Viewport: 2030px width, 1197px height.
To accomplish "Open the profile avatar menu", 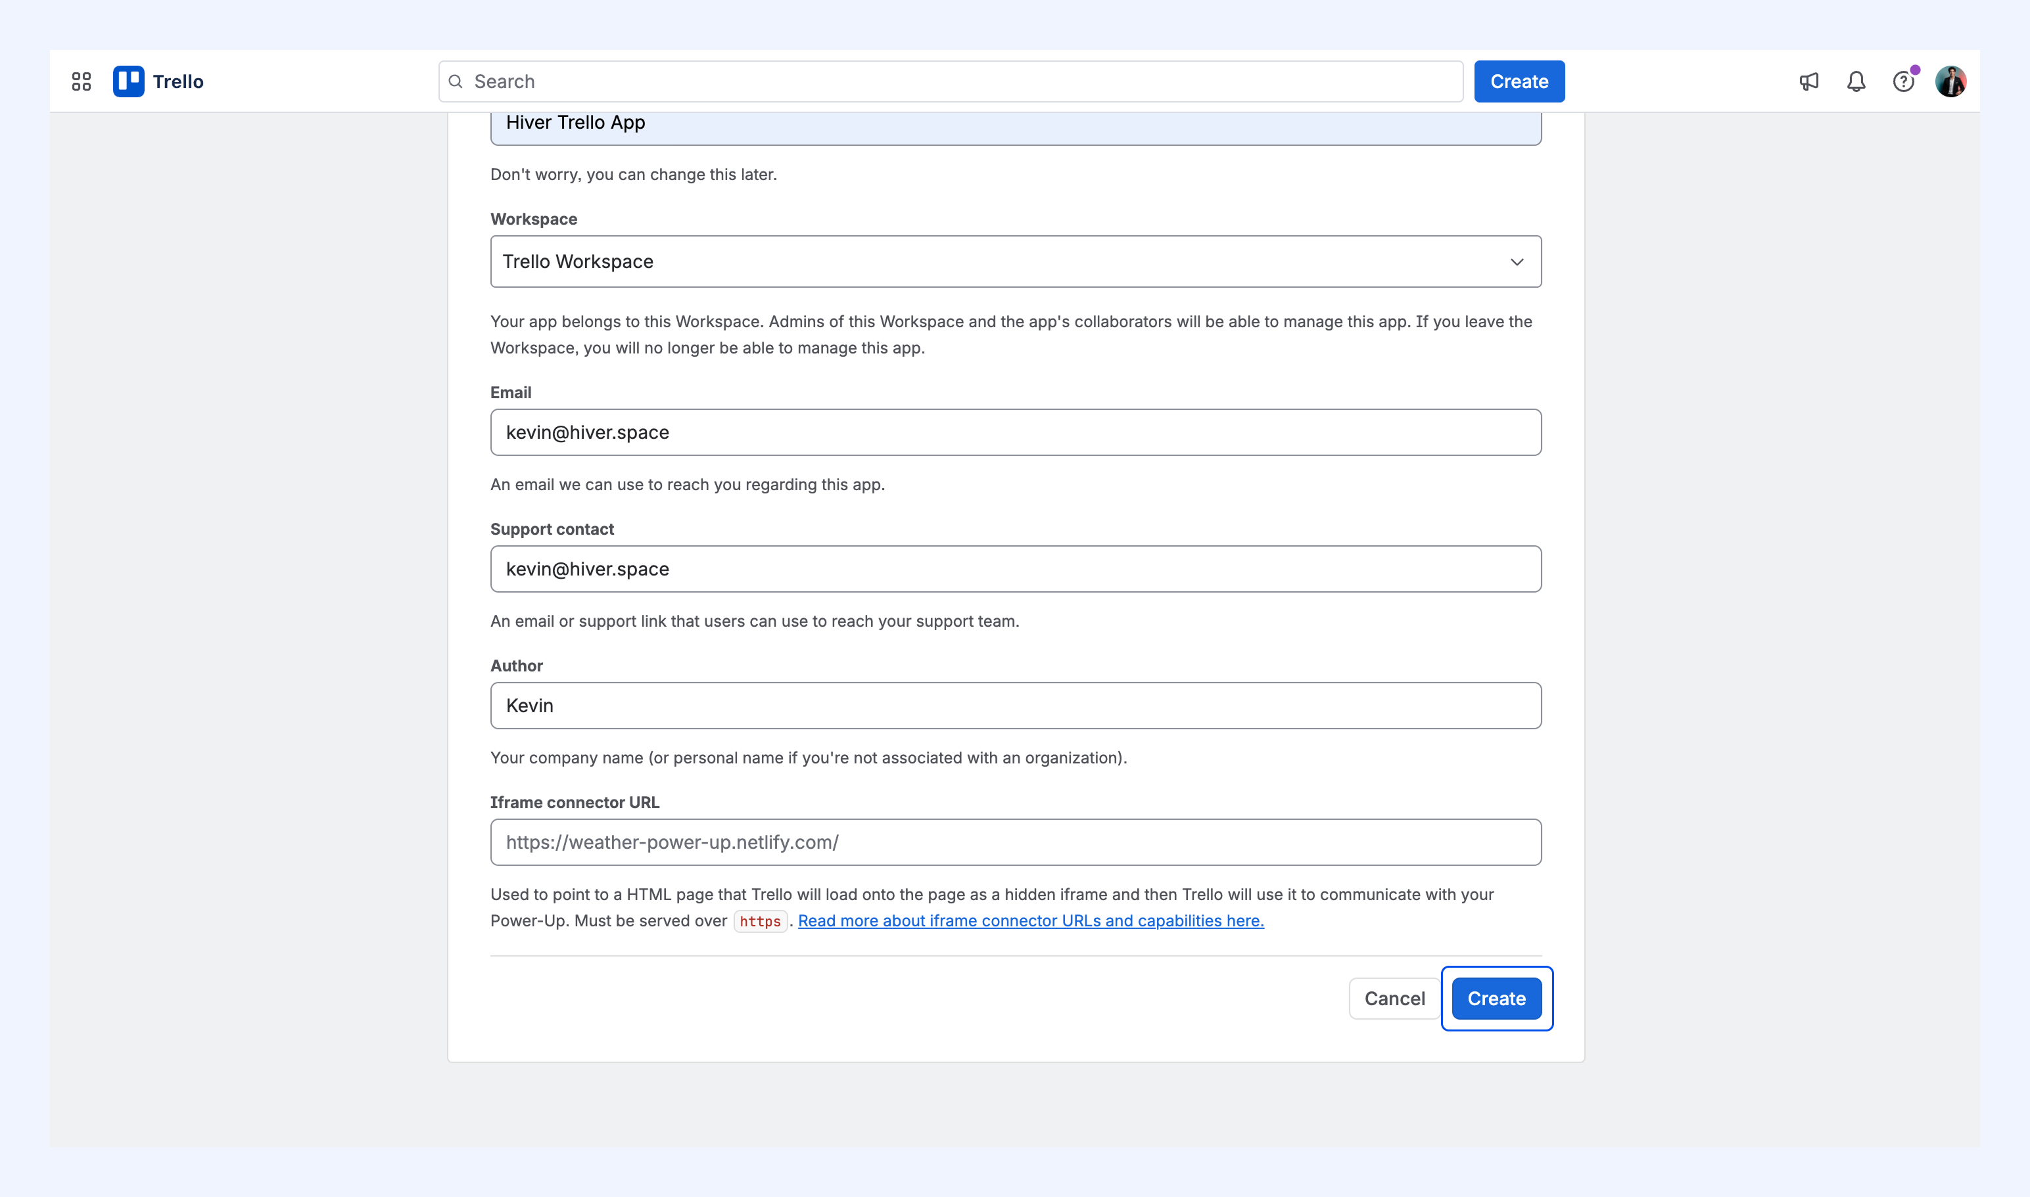I will pyautogui.click(x=1951, y=81).
